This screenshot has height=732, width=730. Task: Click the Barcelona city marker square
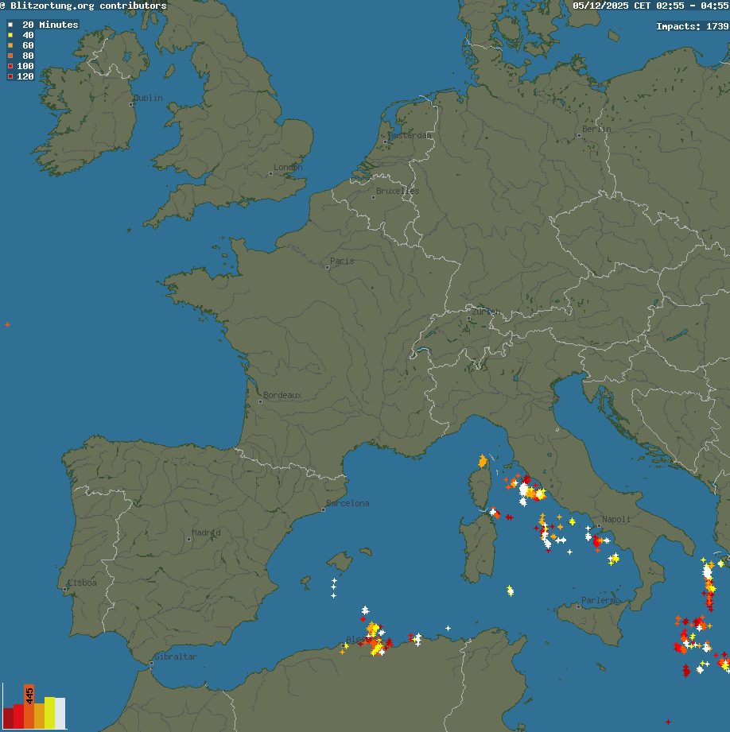click(x=323, y=509)
